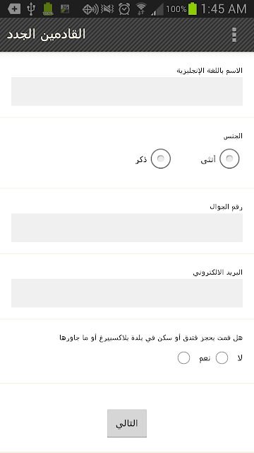This screenshot has height=453, width=254.
Task: Focus the رقم الجوال mobile number field
Action: coord(127,228)
